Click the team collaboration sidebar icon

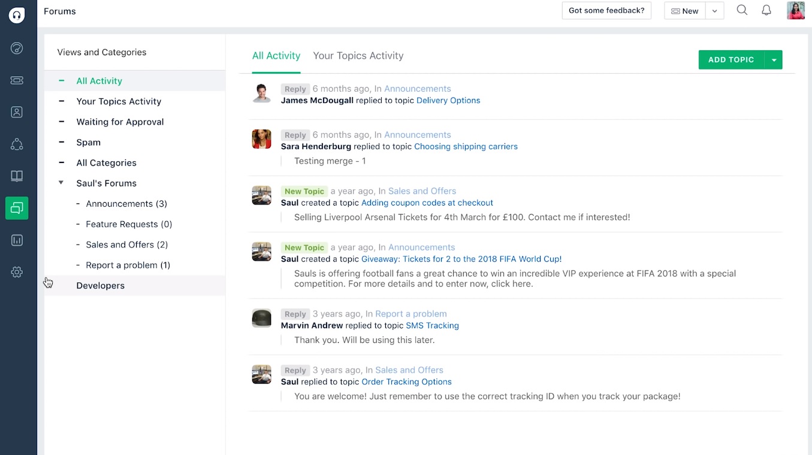(16, 144)
